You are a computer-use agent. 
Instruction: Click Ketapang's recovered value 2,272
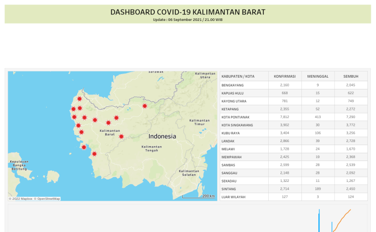pos(350,109)
